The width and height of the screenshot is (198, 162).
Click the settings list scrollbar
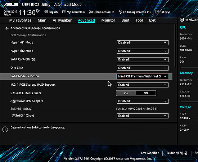click(175, 46)
